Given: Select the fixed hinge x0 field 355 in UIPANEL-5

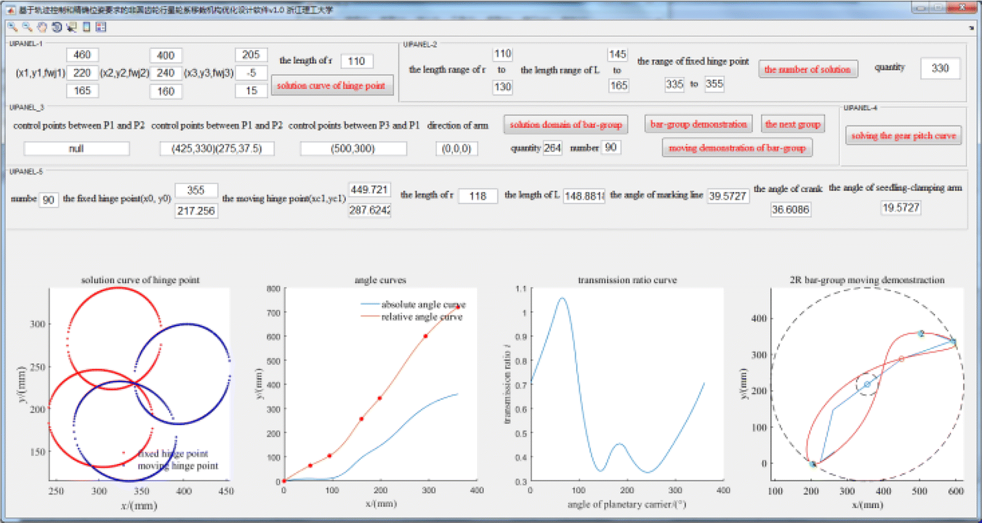Looking at the screenshot, I should pyautogui.click(x=196, y=190).
